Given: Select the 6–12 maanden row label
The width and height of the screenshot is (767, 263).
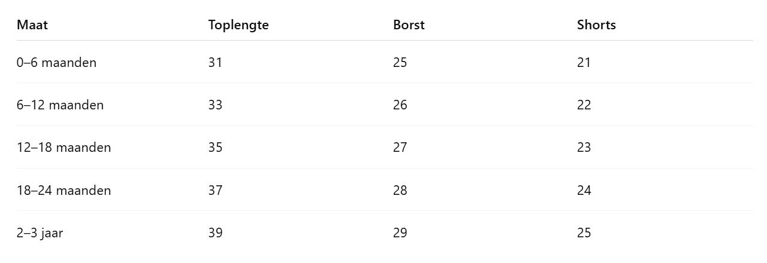Looking at the screenshot, I should (x=60, y=105).
